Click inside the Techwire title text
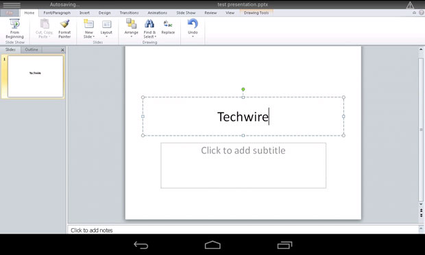The image size is (425, 255). point(243,117)
